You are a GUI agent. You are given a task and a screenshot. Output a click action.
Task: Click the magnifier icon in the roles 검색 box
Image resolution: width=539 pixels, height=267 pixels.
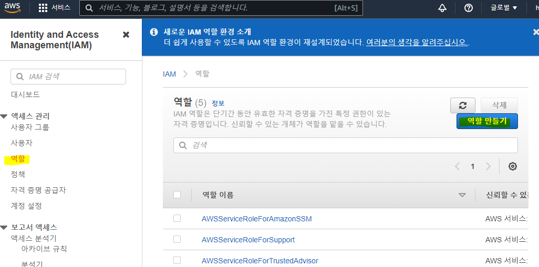click(183, 145)
